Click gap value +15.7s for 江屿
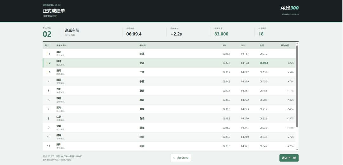This screenshot has width=343, height=165. click(x=290, y=119)
